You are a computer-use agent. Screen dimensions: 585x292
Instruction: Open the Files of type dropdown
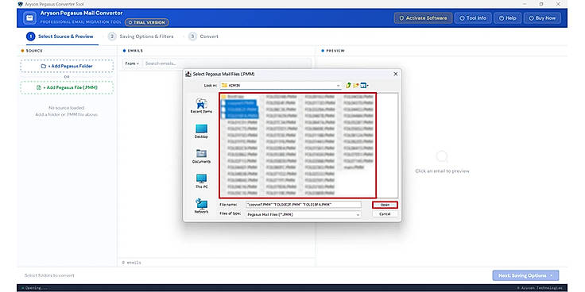[304, 214]
